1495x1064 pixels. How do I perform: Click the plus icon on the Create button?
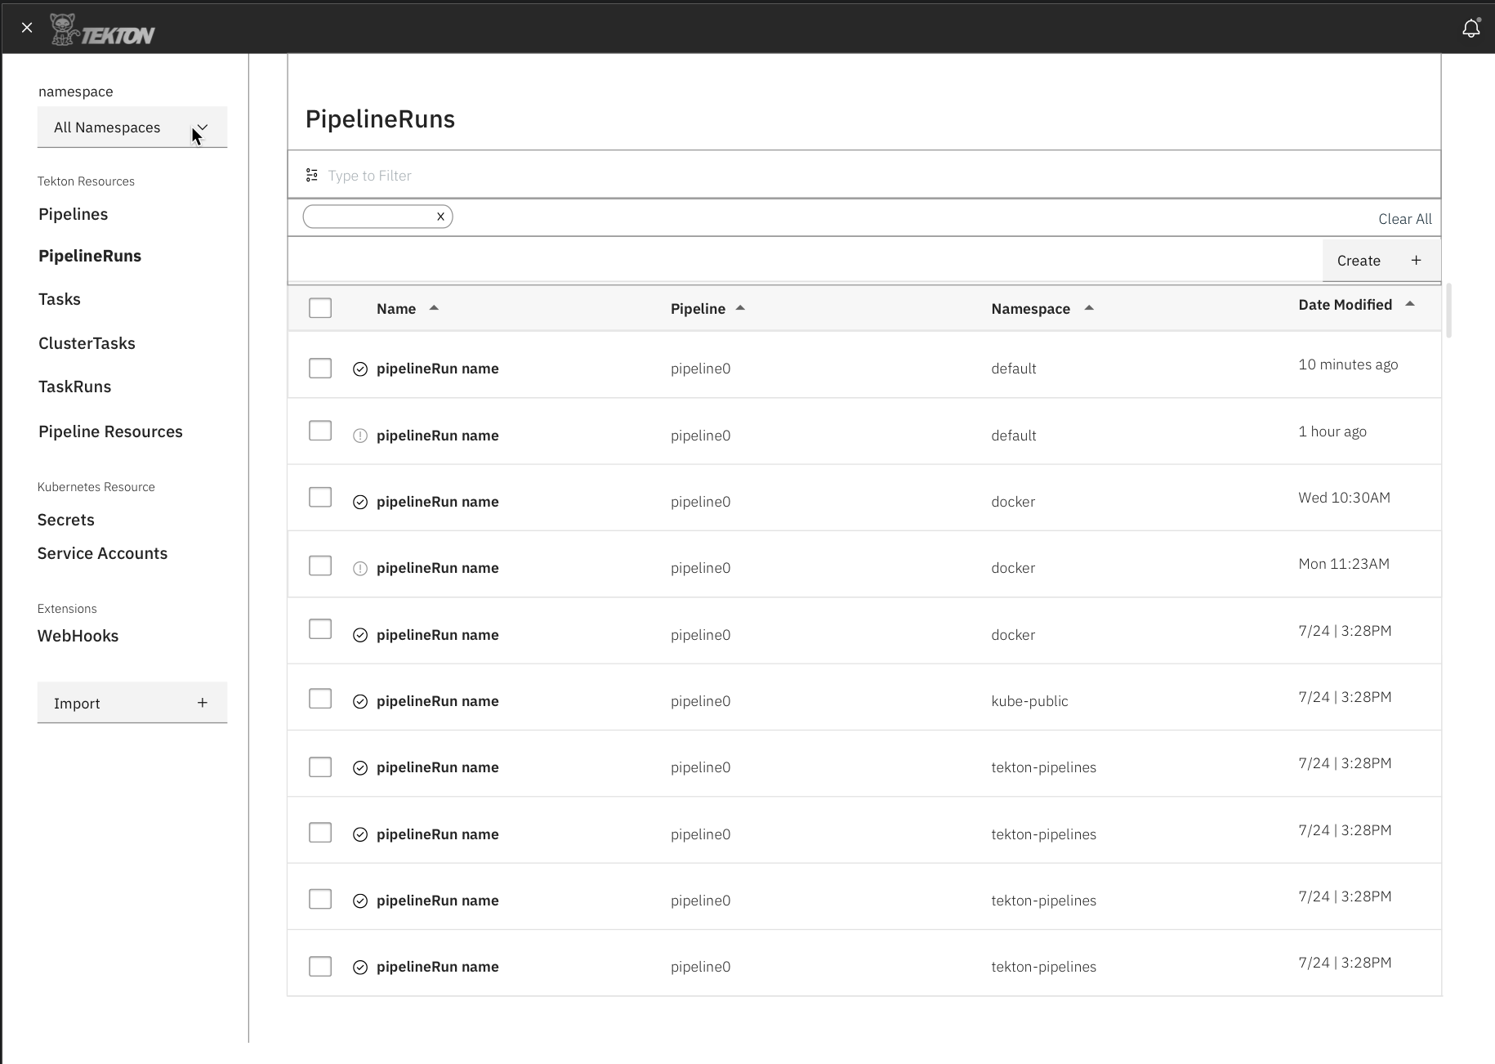1417,260
